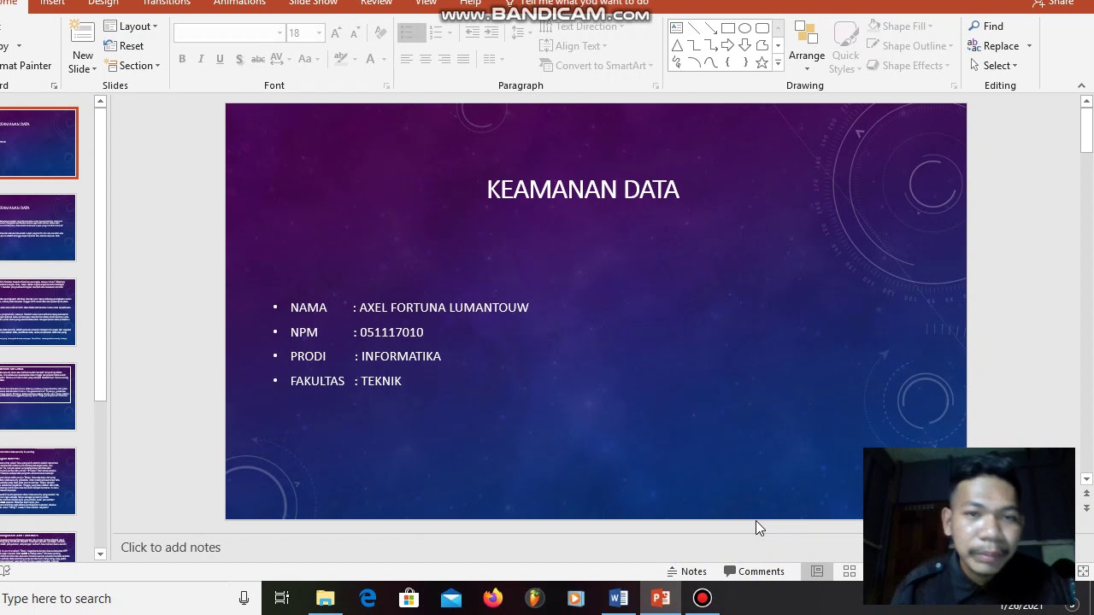Click the 'Click to add notes' field
1094x615 pixels.
point(171,548)
